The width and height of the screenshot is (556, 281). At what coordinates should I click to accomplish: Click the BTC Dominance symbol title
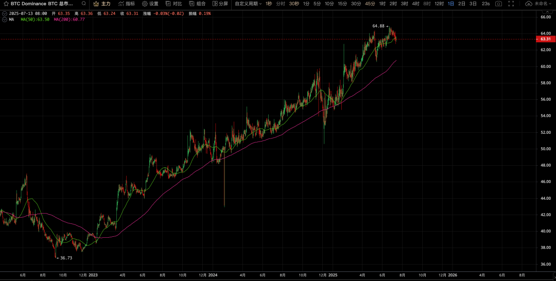[x=42, y=4]
